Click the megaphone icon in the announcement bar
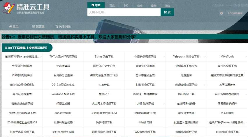This screenshot has width=248, height=137. click(12, 37)
